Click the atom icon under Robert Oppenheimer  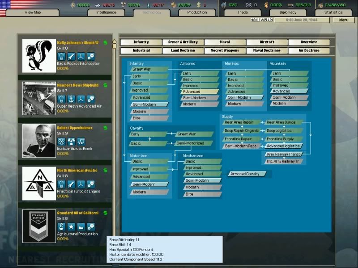[62, 141]
